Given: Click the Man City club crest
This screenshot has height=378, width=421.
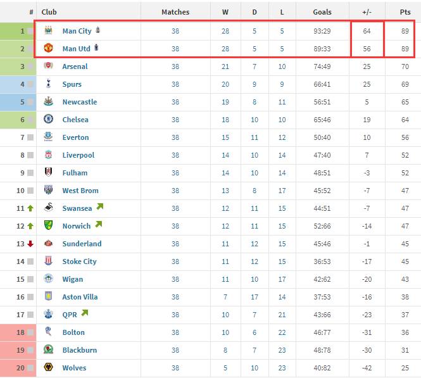Looking at the screenshot, I should 48,30.
